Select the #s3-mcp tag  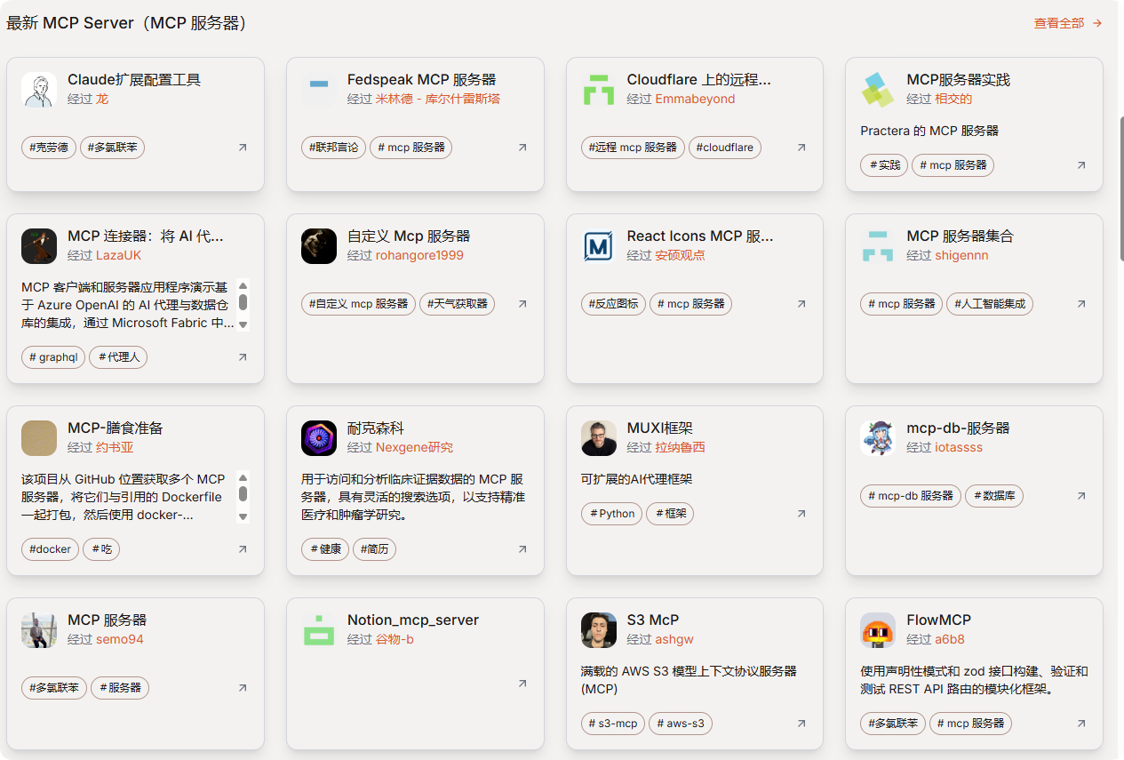(x=613, y=724)
